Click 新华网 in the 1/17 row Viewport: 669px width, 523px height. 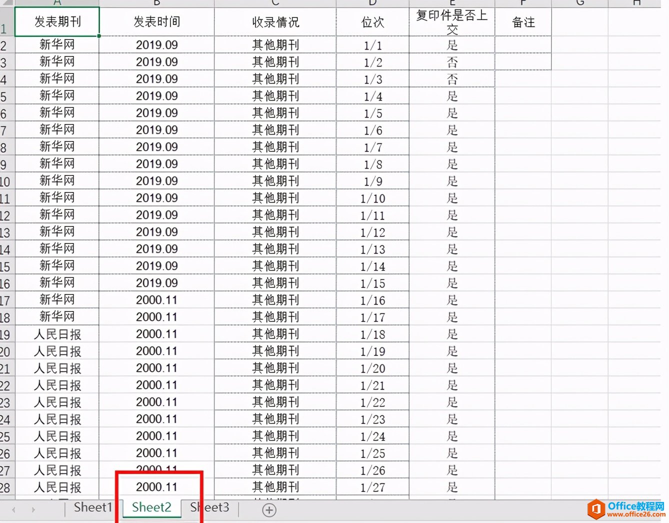(x=57, y=317)
